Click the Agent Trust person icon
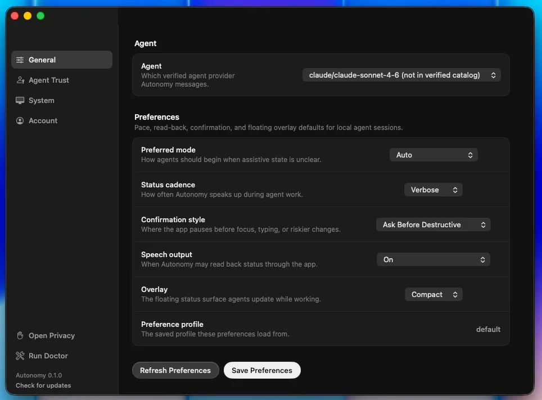542x400 pixels. [20, 80]
